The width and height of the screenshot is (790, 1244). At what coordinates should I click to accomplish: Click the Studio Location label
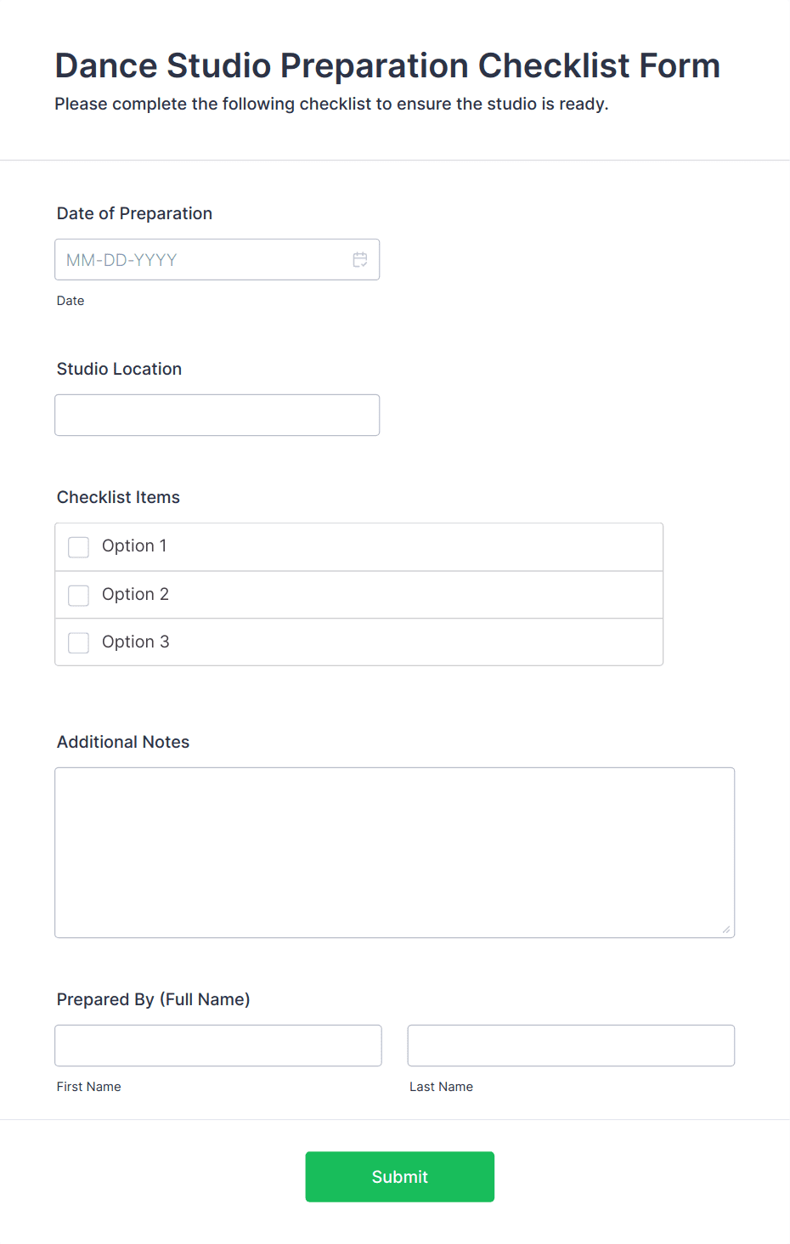119,369
